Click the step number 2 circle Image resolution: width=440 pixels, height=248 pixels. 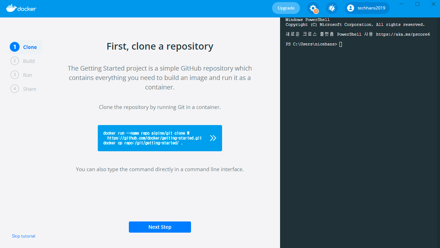coord(15,61)
